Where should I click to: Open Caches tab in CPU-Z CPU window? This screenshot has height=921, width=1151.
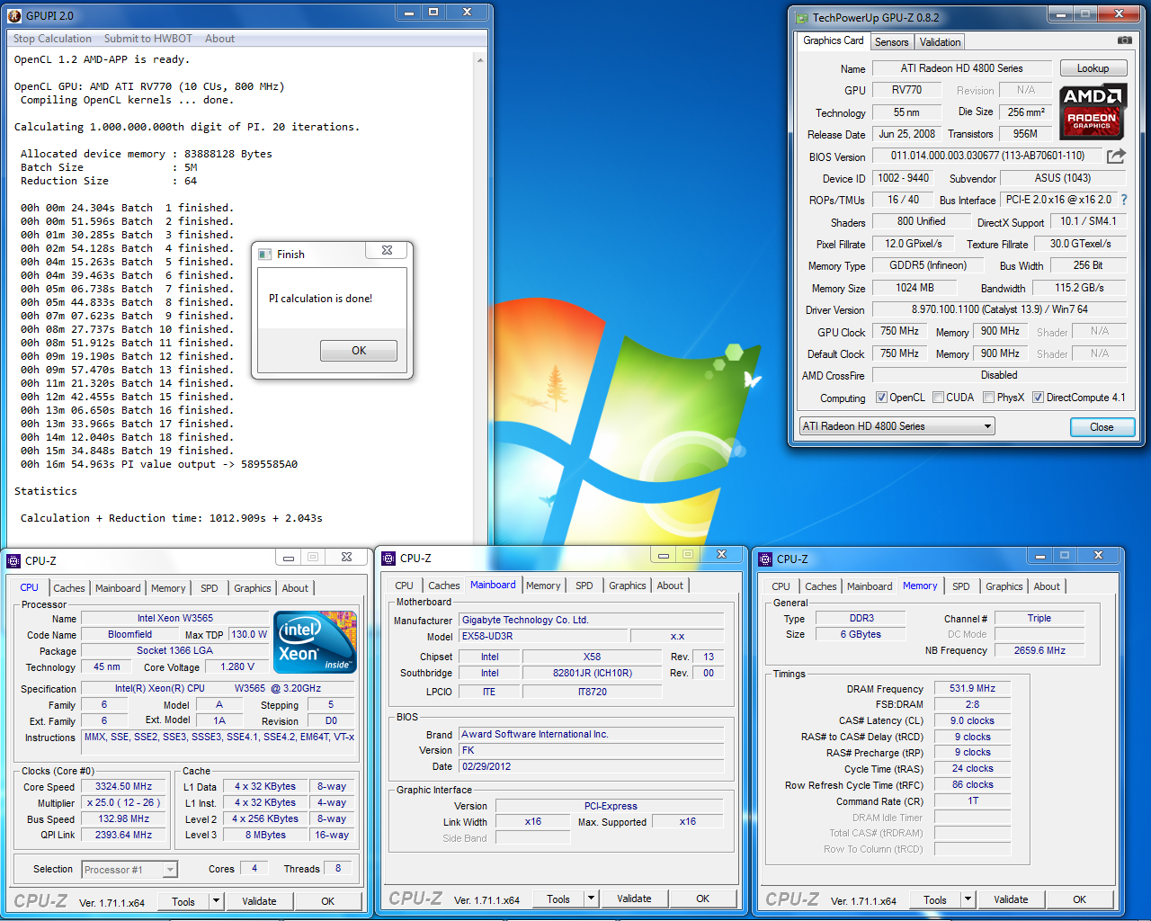pyautogui.click(x=69, y=588)
